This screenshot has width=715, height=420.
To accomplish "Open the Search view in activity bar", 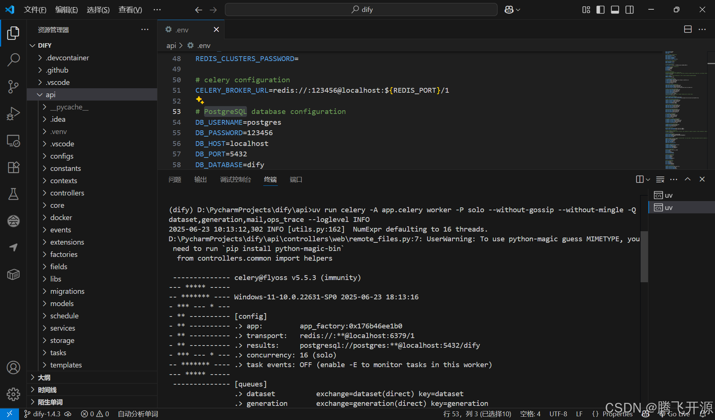I will tap(13, 60).
